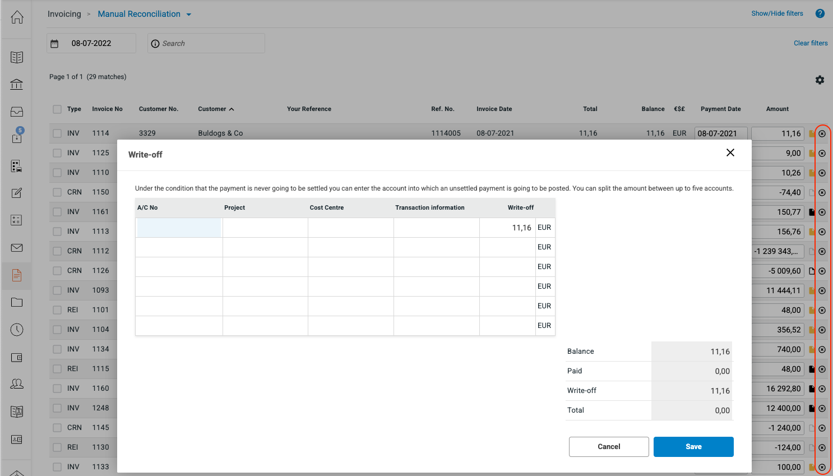The height and width of the screenshot is (476, 833).
Task: Expand the Manual Reconciliation dropdown arrow
Action: coord(189,15)
